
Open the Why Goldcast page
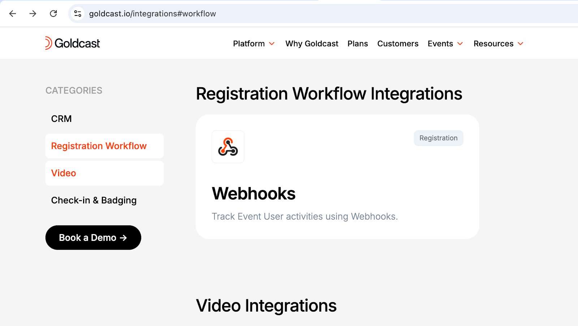click(312, 44)
